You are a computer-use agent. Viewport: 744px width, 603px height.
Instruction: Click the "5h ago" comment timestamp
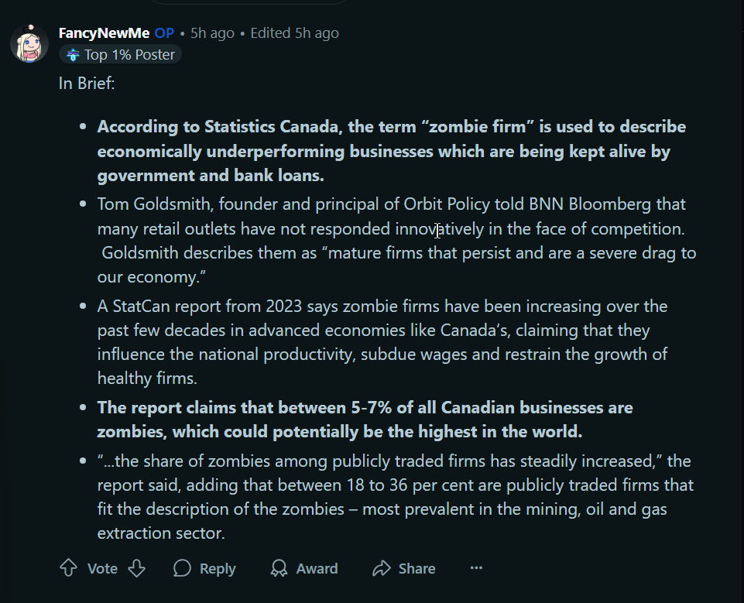click(x=212, y=33)
